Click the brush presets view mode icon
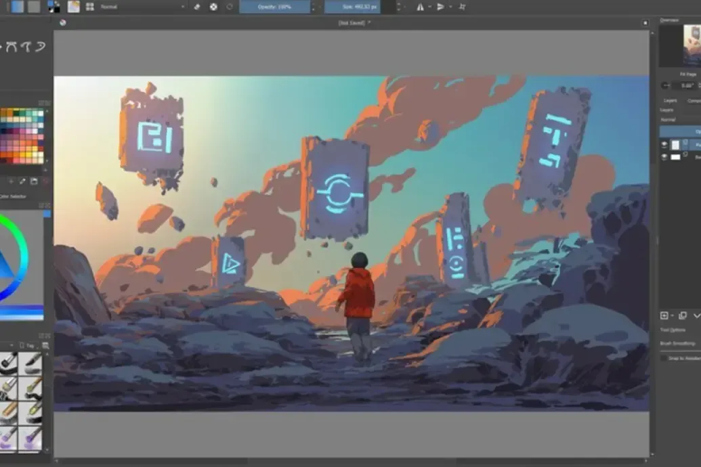This screenshot has height=467, width=701. tap(45, 345)
